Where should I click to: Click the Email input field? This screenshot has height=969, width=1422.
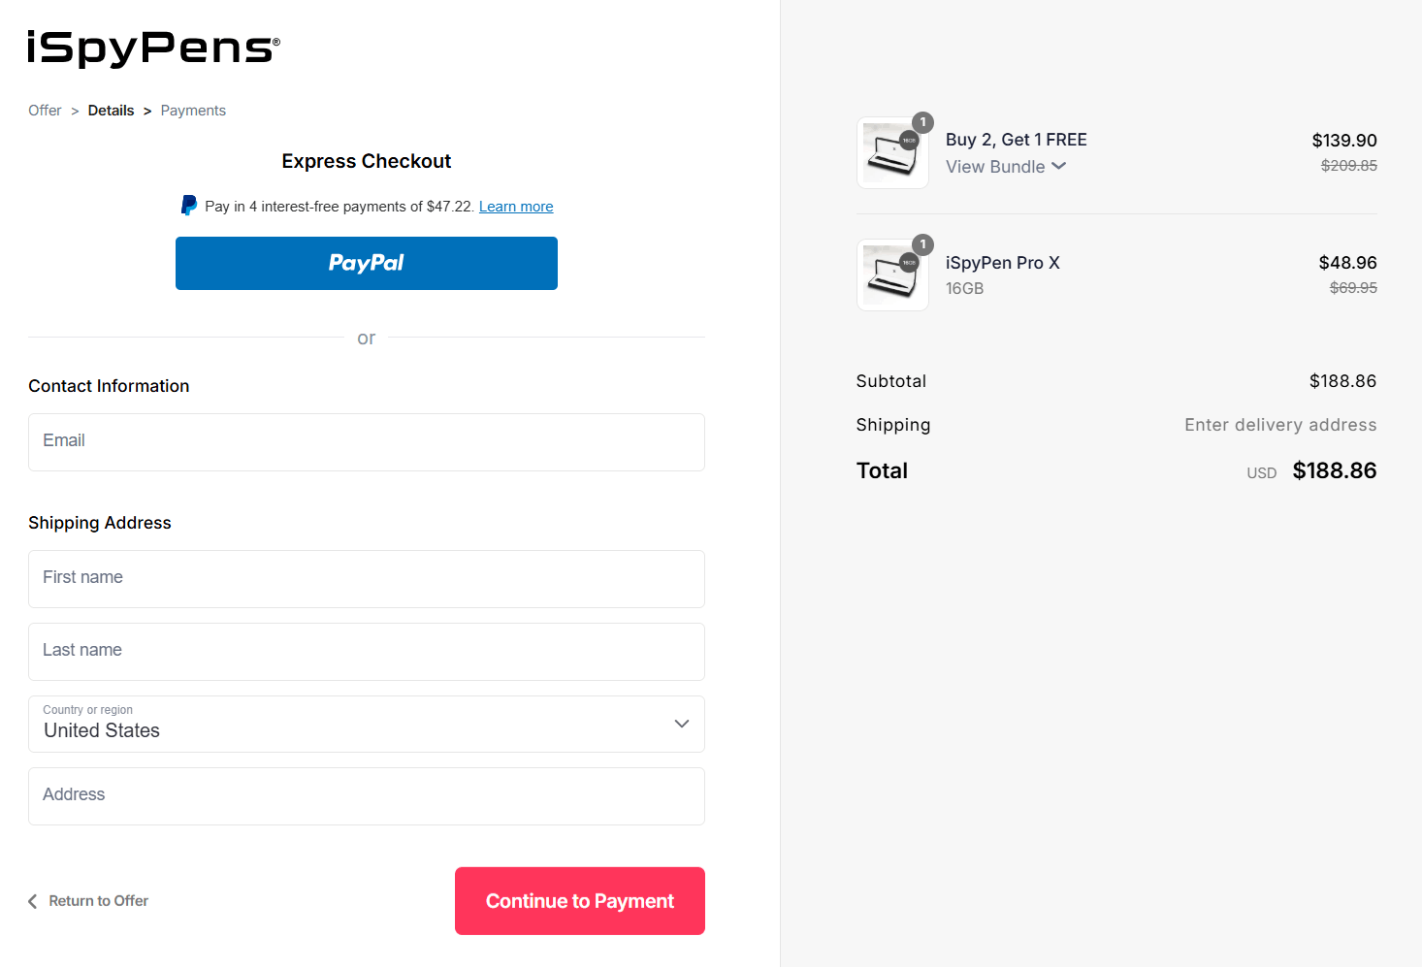tap(366, 442)
